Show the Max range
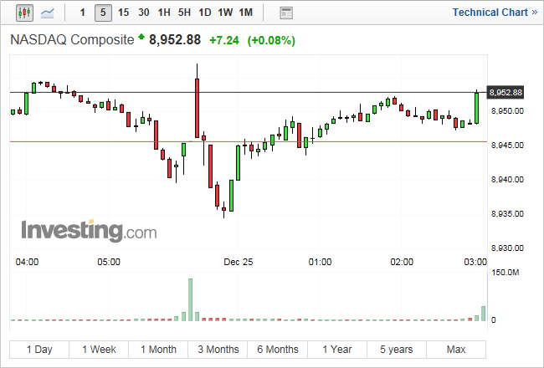The image size is (544, 368). (456, 350)
